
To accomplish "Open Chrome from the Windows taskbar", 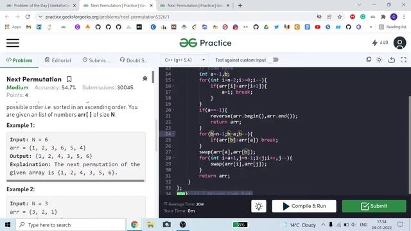I will pos(134,225).
